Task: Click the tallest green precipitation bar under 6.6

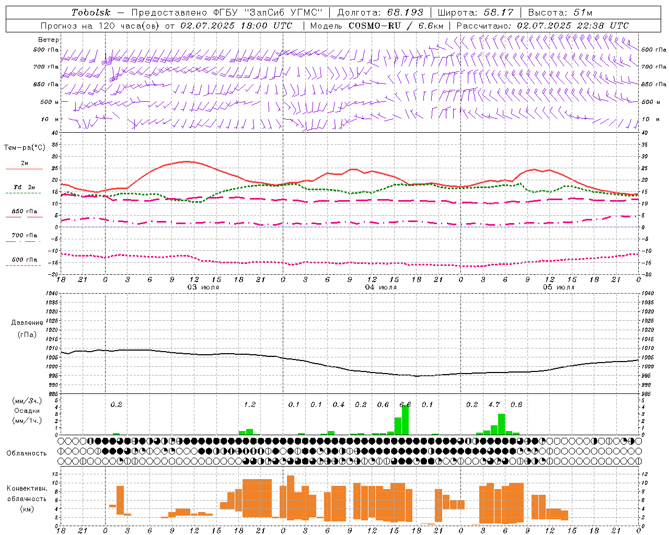Action: click(405, 420)
